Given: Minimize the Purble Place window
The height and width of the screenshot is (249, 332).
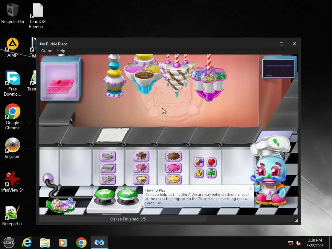Looking at the screenshot, I should click(x=268, y=44).
